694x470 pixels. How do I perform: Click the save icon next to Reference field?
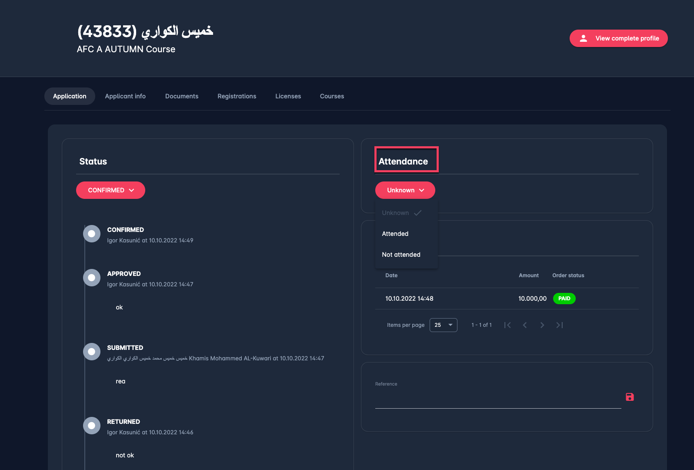pos(629,397)
